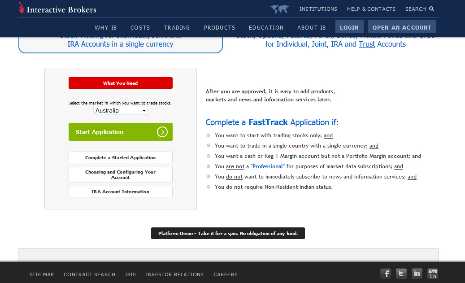Click the arrow circle on Start Application
The width and height of the screenshot is (465, 283).
(x=162, y=132)
